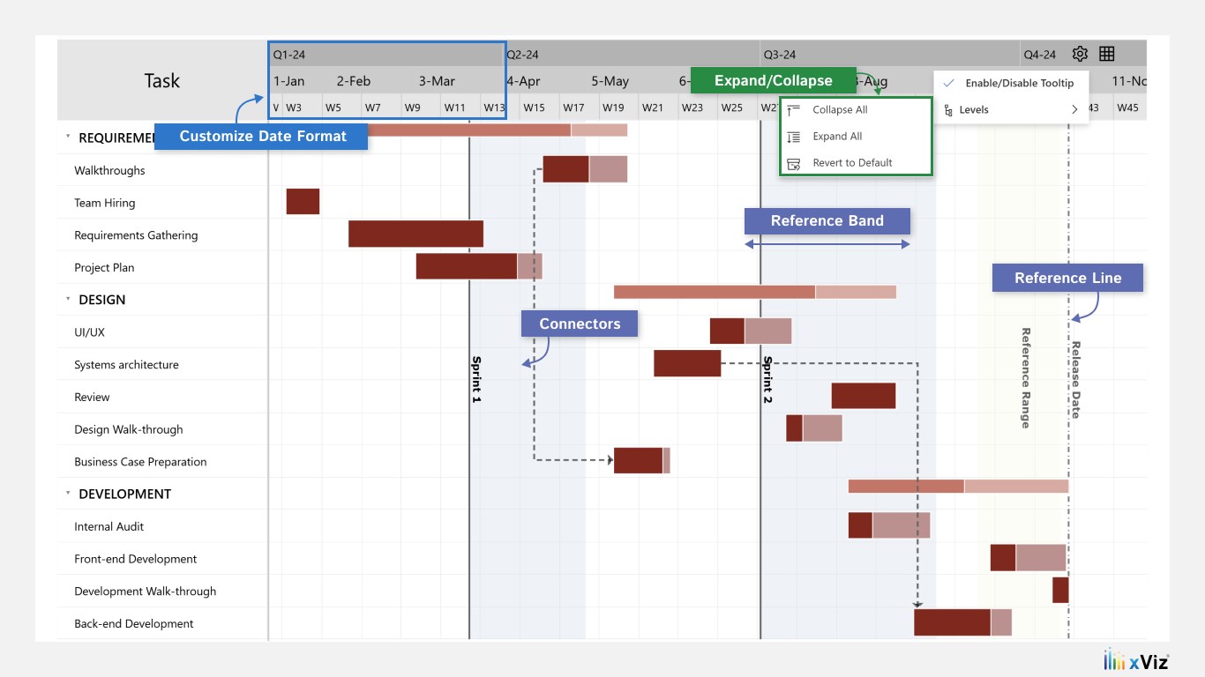Click the Back-end Development Gantt bar
This screenshot has width=1205, height=677.
(x=962, y=622)
